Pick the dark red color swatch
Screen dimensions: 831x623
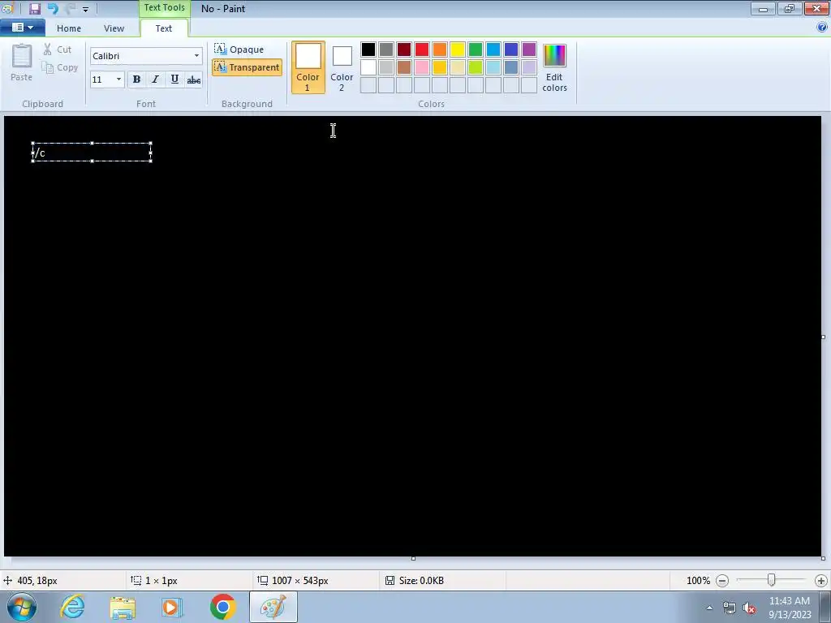click(404, 49)
